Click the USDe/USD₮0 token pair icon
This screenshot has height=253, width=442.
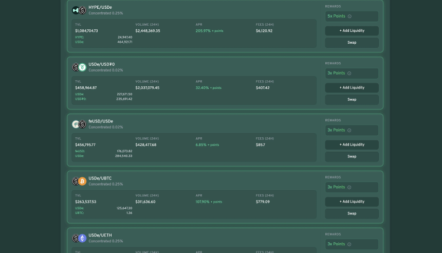[x=79, y=67]
